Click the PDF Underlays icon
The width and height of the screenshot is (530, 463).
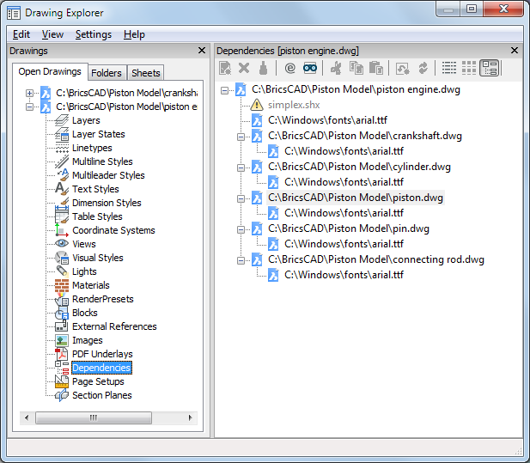point(62,354)
